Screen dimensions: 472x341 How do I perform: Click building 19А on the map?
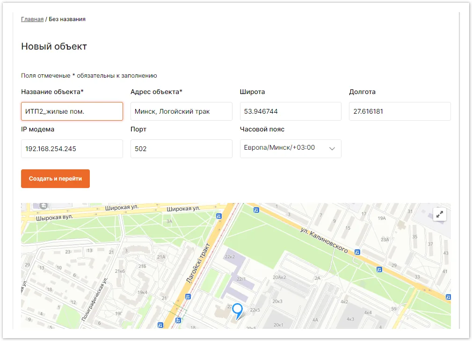[382, 218]
